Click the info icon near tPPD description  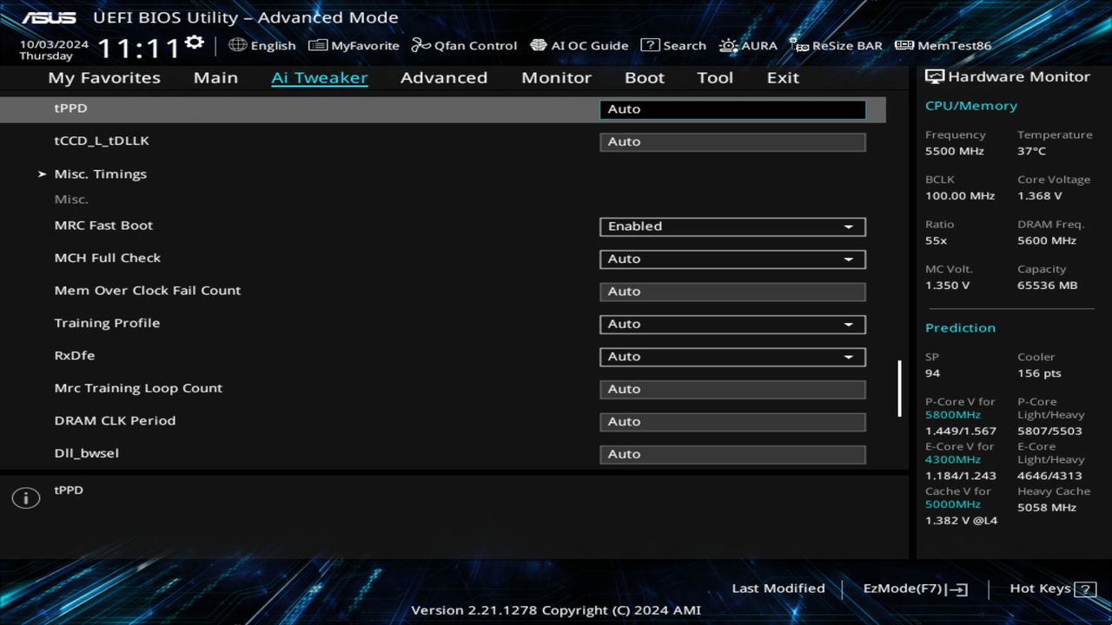[25, 497]
